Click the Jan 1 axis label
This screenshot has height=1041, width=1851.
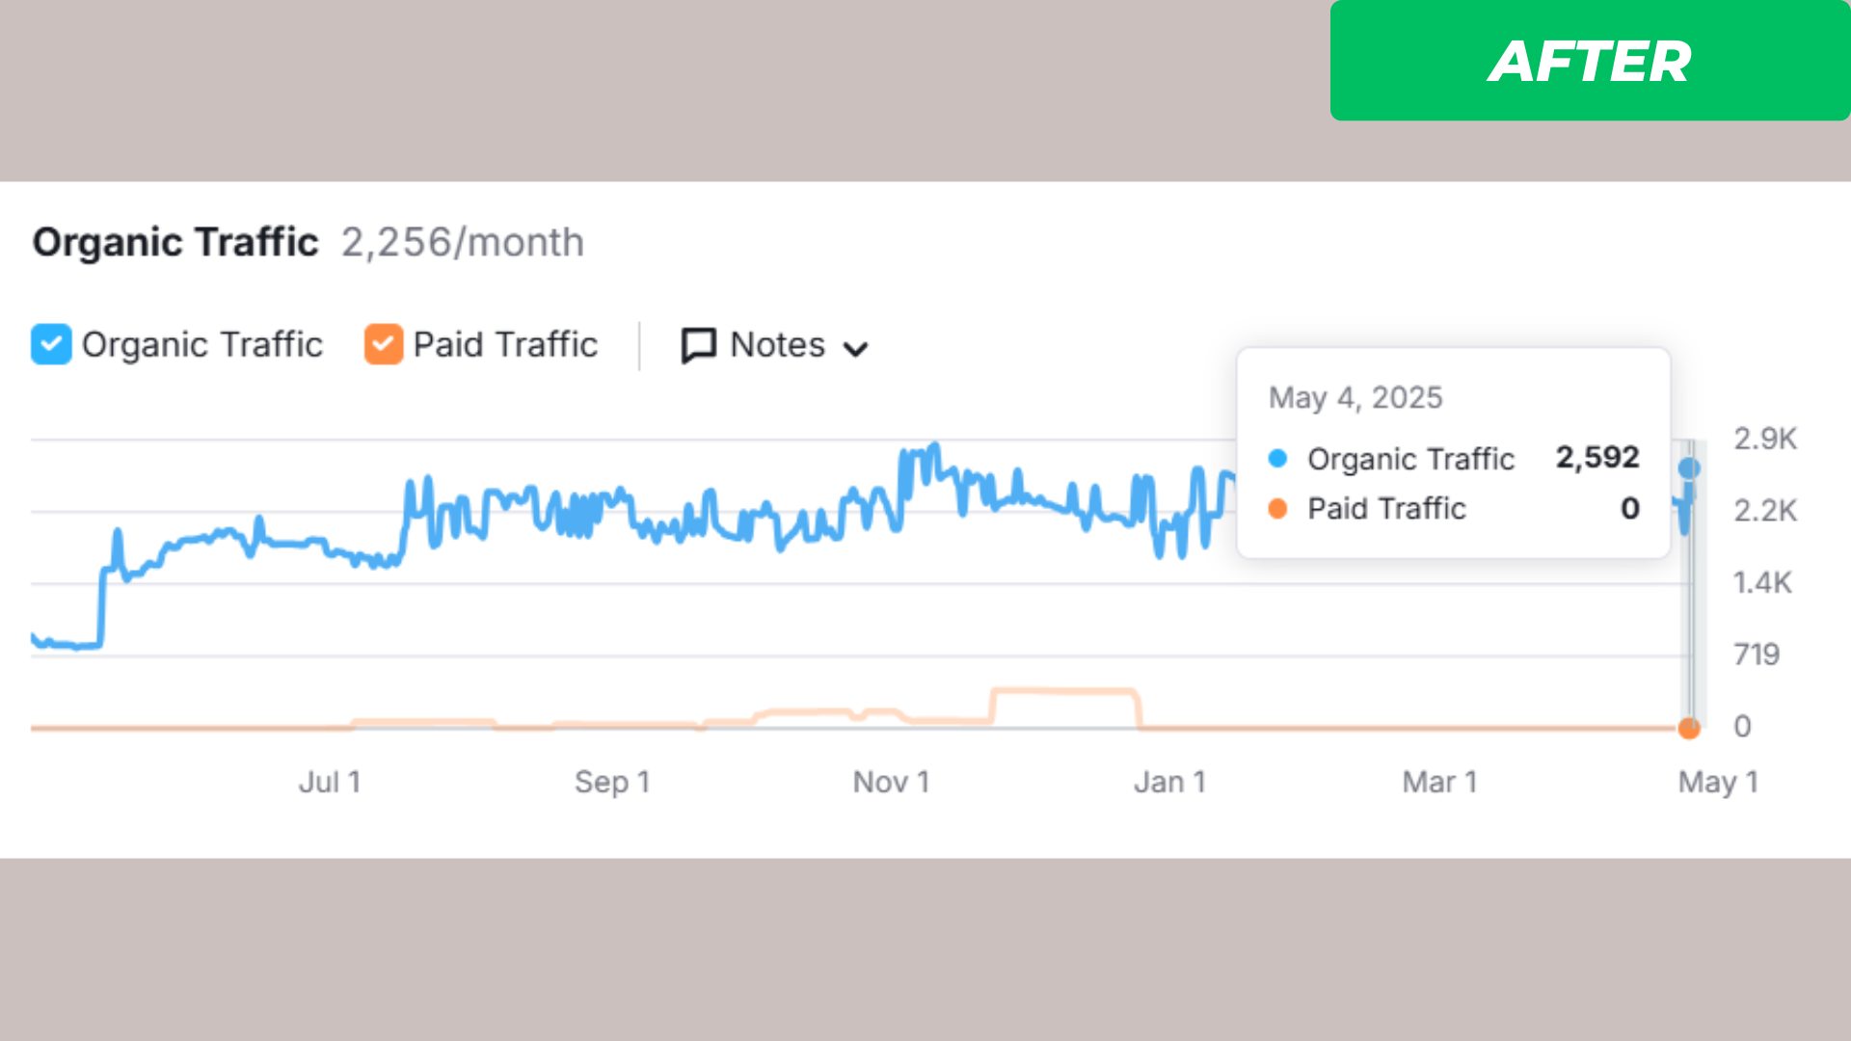coord(1169,782)
